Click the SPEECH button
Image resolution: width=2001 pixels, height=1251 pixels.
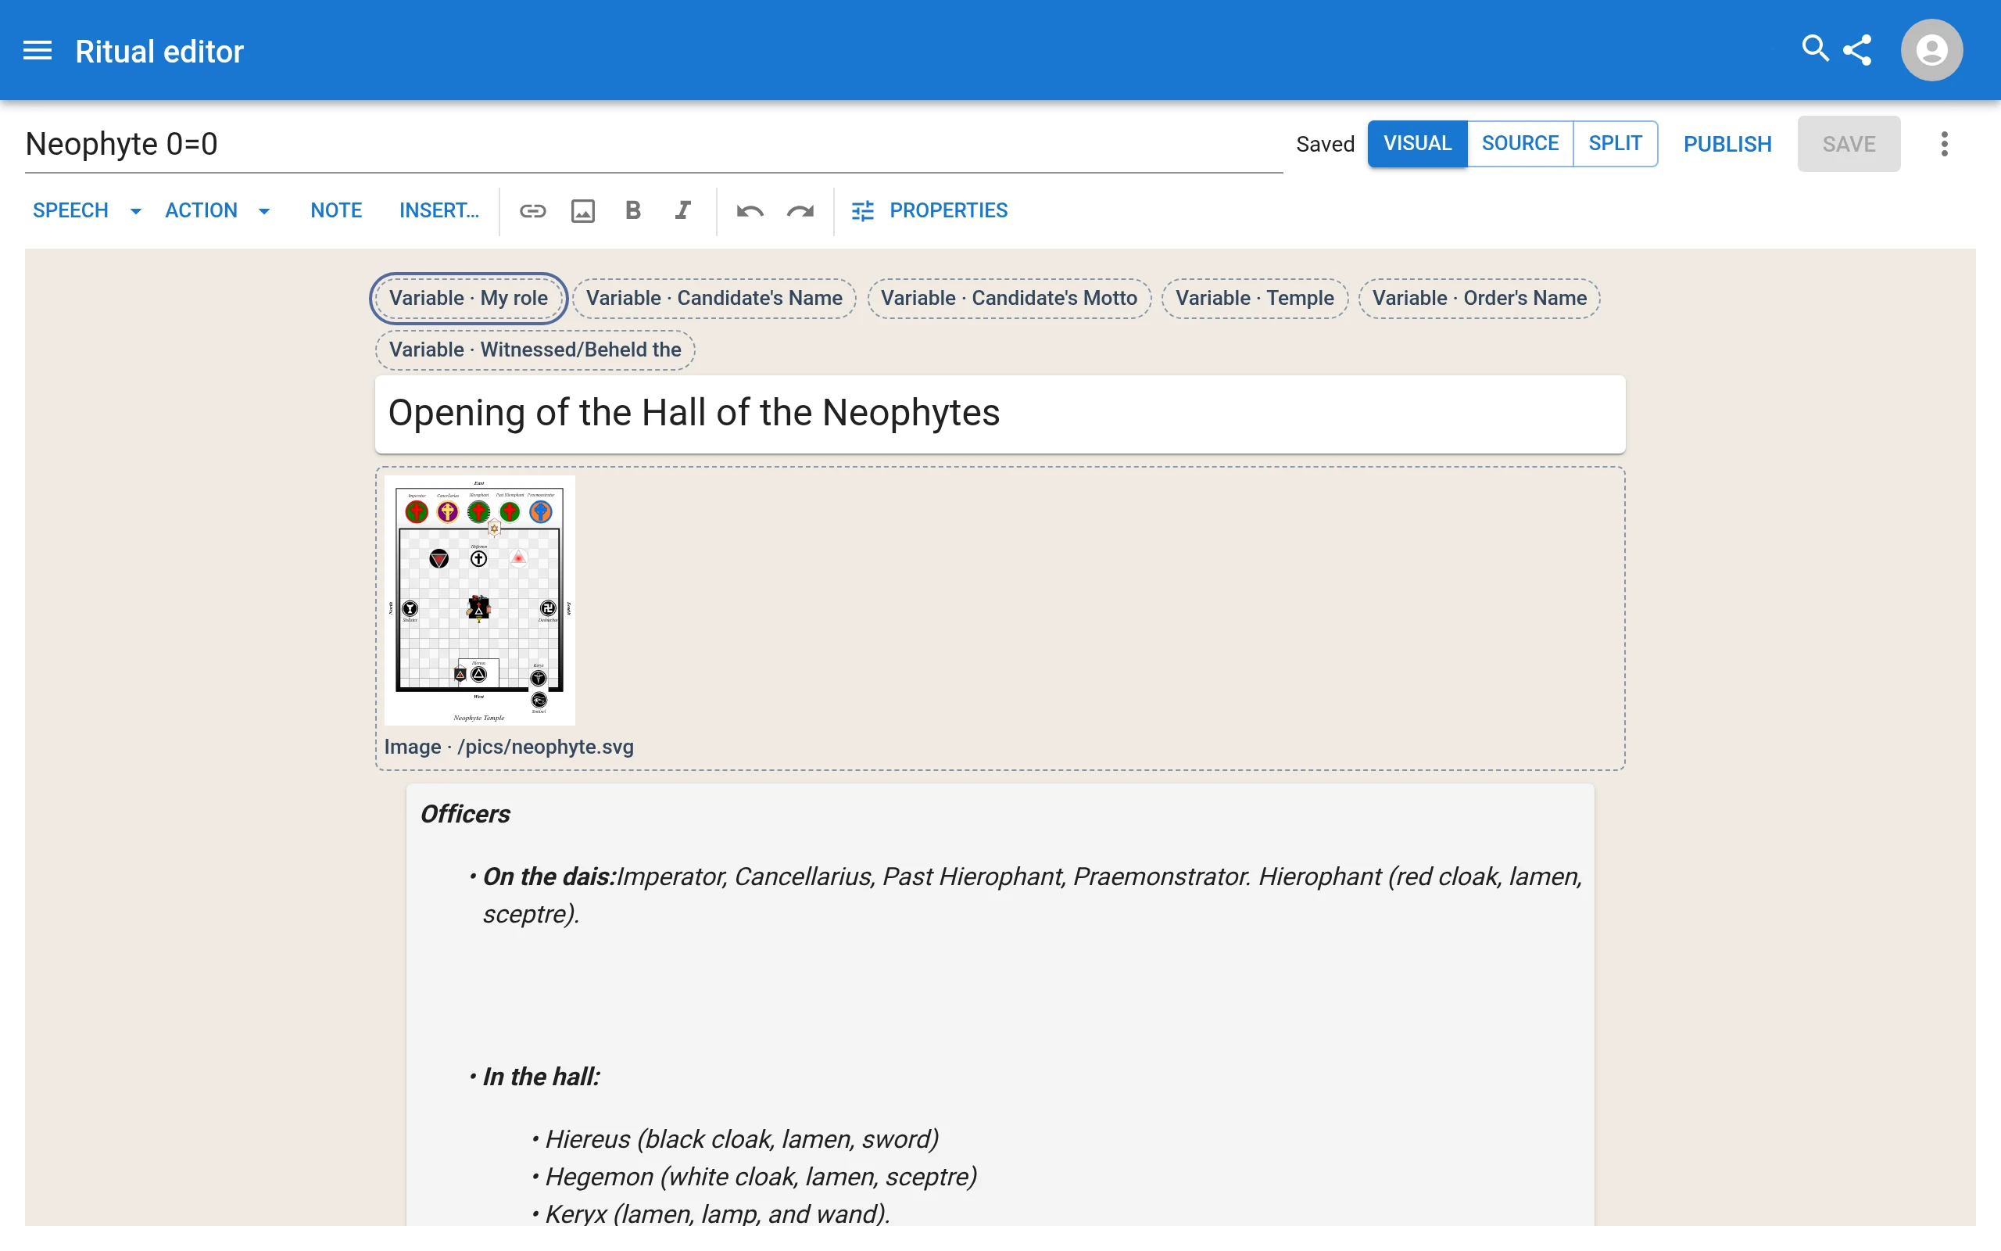[71, 211]
